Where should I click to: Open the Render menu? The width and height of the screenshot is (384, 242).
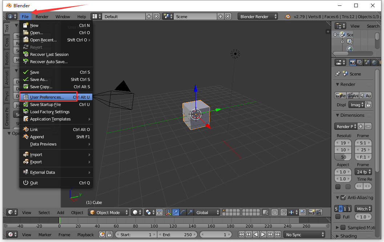[x=42, y=16]
